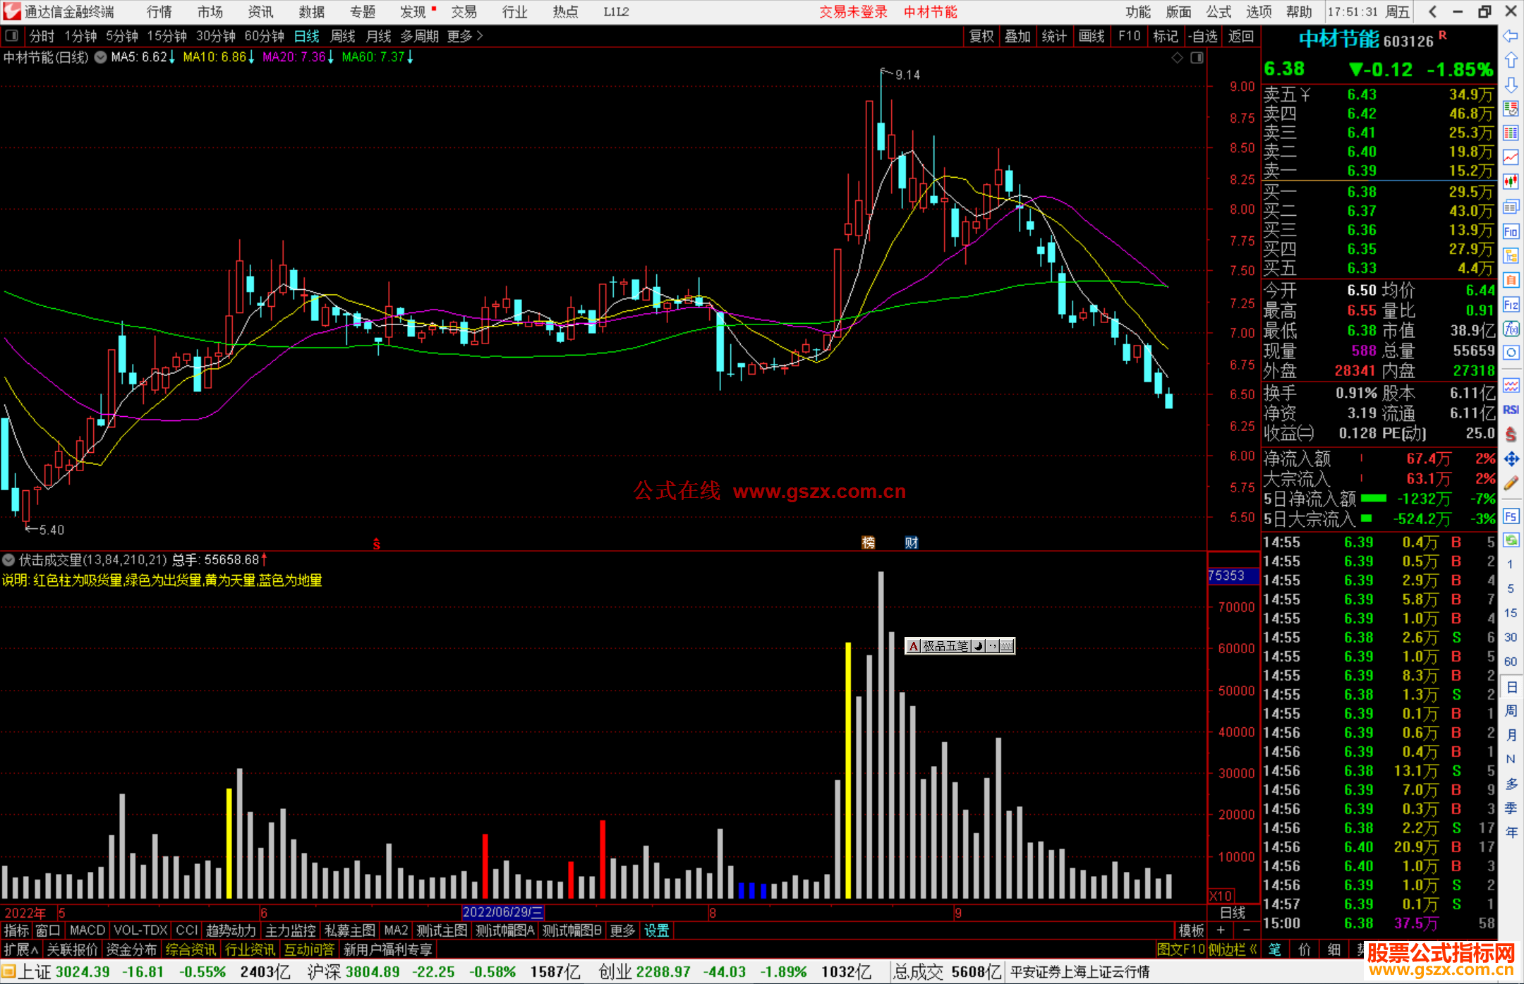
Task: Select the 季 quarterly period in right sidebar
Action: point(1511,808)
